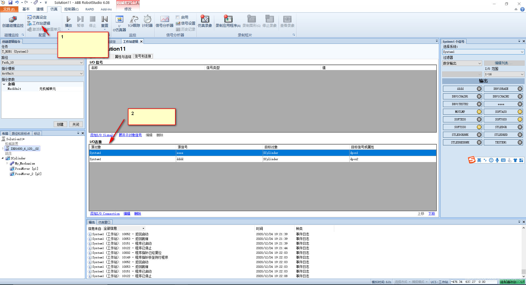Click the 编辑列表 button
526x285 pixels.
click(x=504, y=63)
